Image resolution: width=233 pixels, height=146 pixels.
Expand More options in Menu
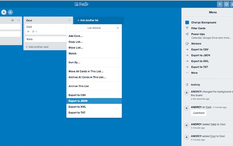tap(194, 73)
